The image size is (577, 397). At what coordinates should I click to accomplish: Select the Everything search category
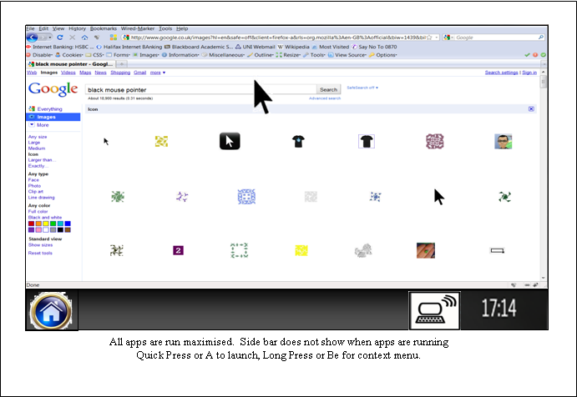click(49, 109)
